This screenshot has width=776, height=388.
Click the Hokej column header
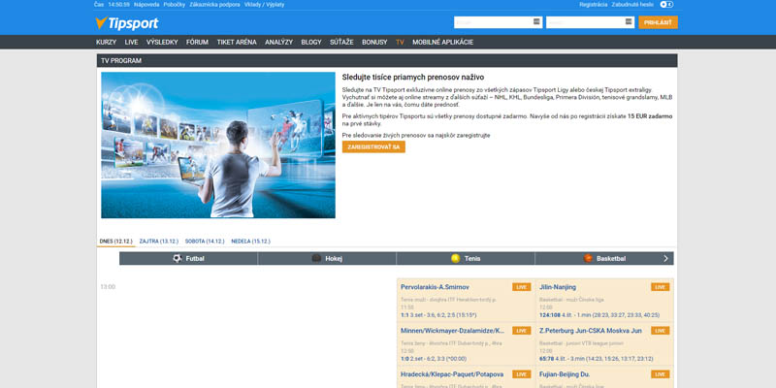coord(327,258)
